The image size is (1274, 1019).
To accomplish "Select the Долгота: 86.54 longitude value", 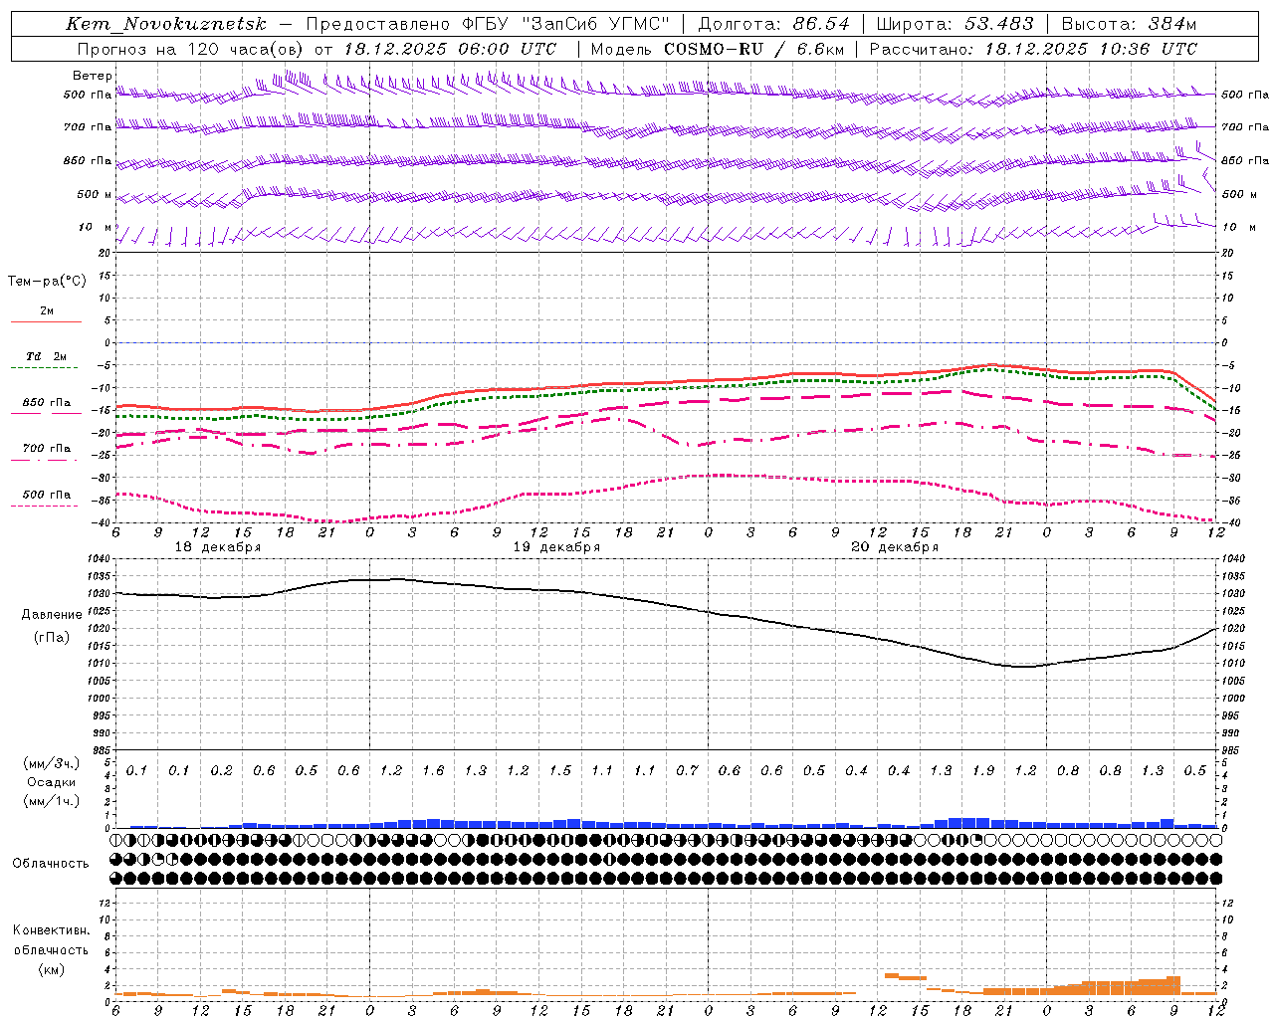I will click(774, 24).
